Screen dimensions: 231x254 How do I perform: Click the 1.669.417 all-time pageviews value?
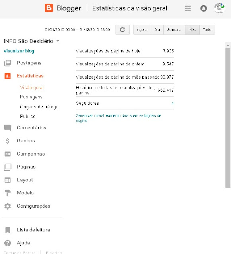[164, 90]
